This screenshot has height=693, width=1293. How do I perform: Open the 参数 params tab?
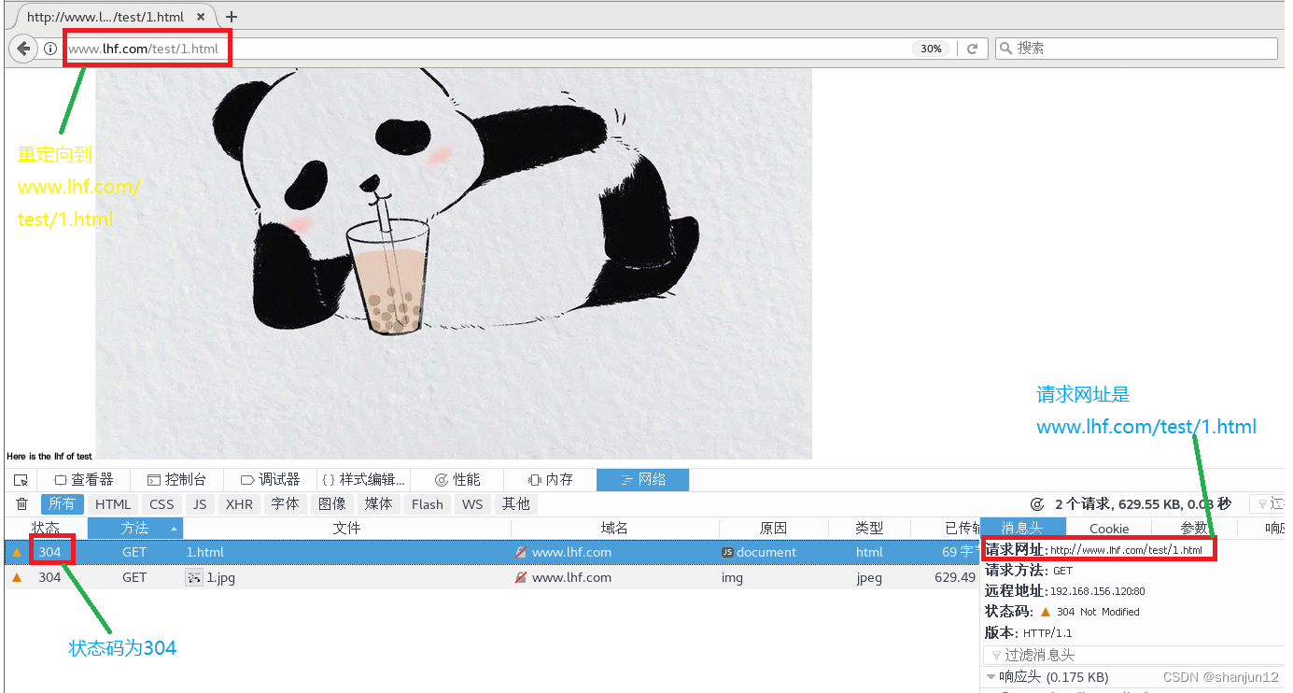pyautogui.click(x=1194, y=529)
